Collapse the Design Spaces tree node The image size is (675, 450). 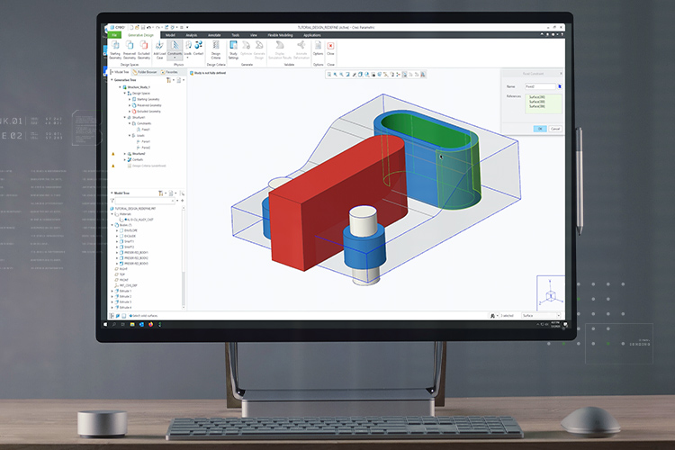125,93
